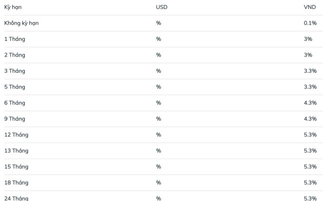Click the Không kỳ hạn row label

(x=21, y=23)
